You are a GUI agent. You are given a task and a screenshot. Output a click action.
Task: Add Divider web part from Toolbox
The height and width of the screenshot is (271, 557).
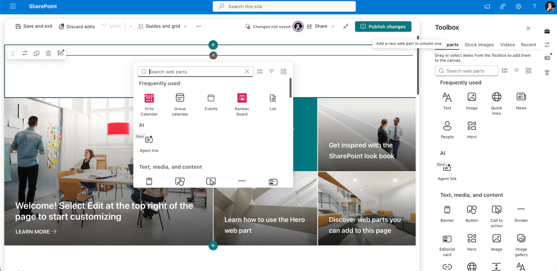pos(521,213)
